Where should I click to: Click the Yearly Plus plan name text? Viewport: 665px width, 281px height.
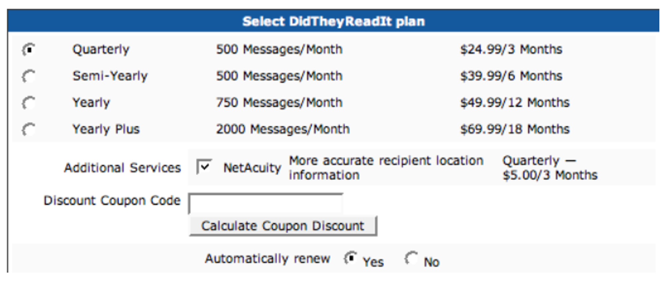click(106, 129)
